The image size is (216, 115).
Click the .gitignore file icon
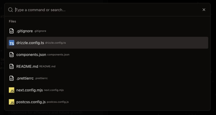click(x=12, y=31)
